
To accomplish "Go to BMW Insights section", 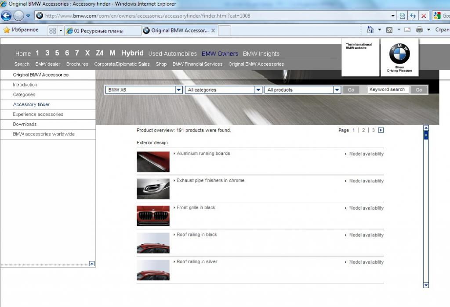I will 261,54.
